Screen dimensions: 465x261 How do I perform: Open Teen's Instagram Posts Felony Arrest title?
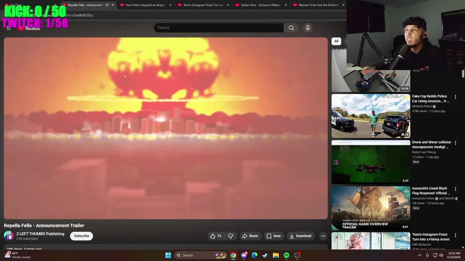pos(431,237)
